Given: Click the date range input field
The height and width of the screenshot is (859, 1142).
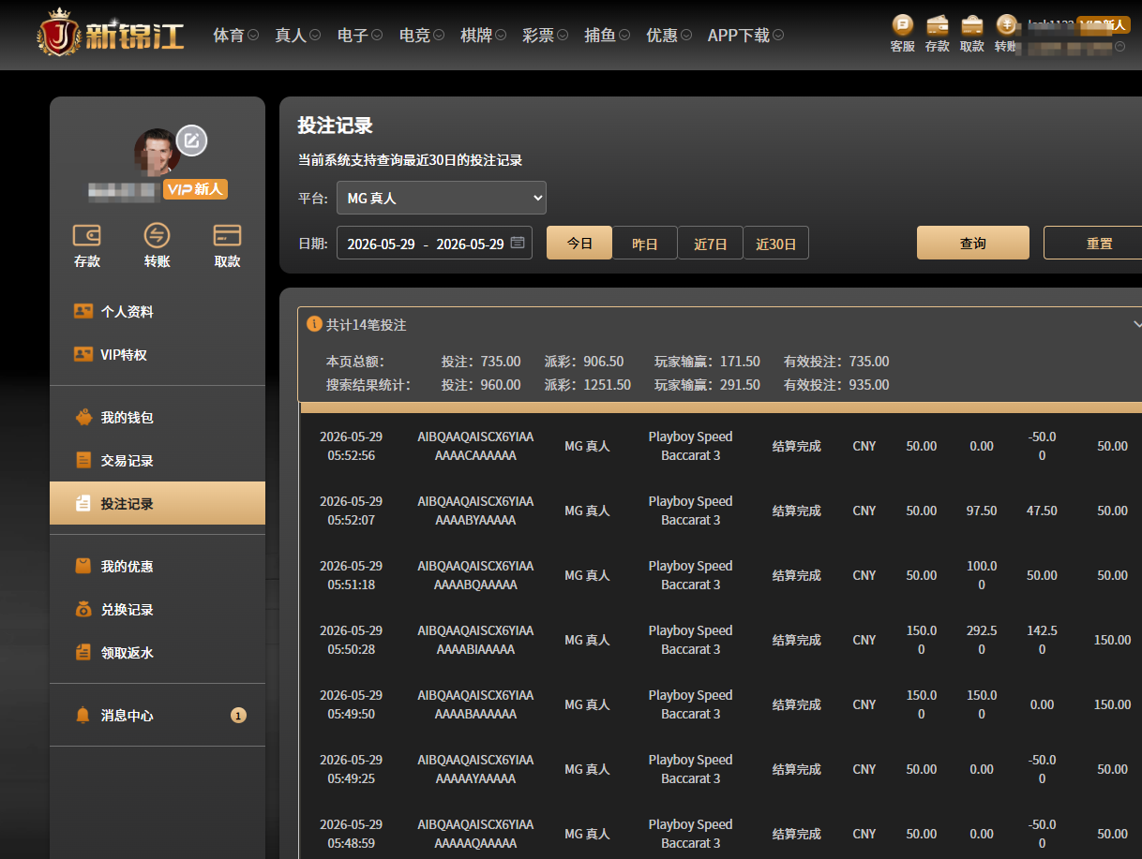Looking at the screenshot, I should tap(434, 244).
